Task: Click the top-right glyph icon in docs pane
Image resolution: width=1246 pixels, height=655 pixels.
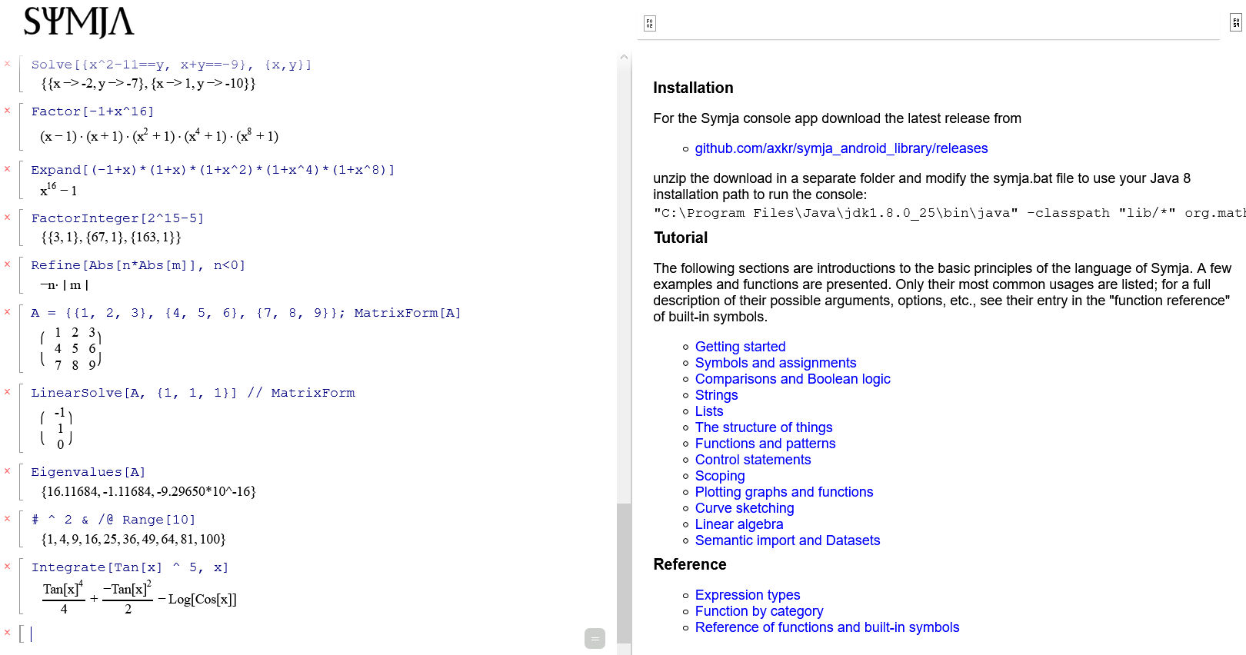Action: click(1235, 23)
